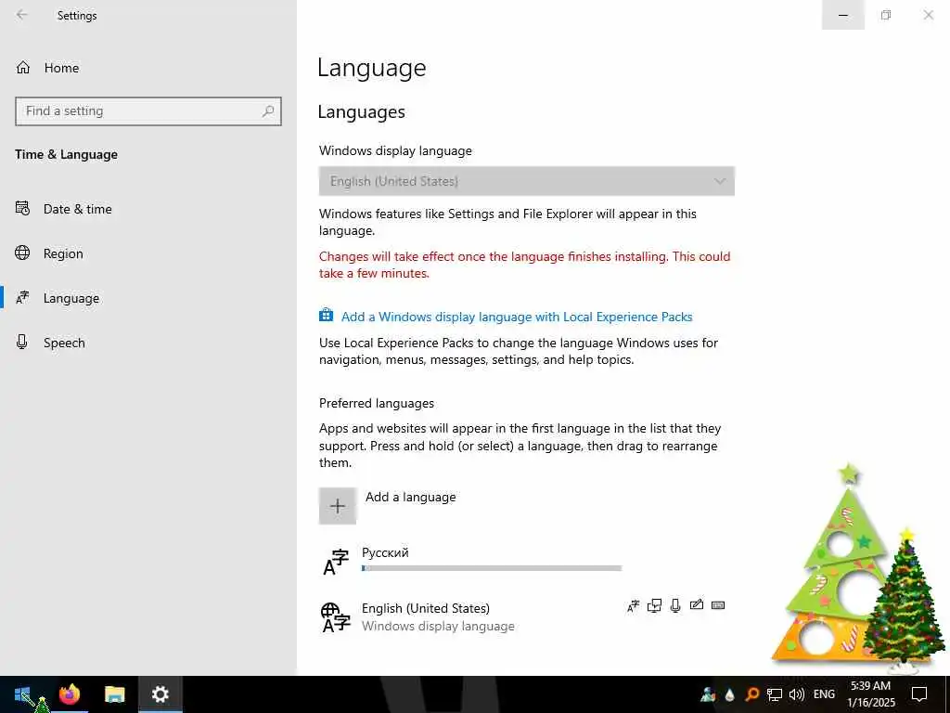Click the orange magnifier tray icon
Screen dimensions: 950x713
click(x=751, y=694)
